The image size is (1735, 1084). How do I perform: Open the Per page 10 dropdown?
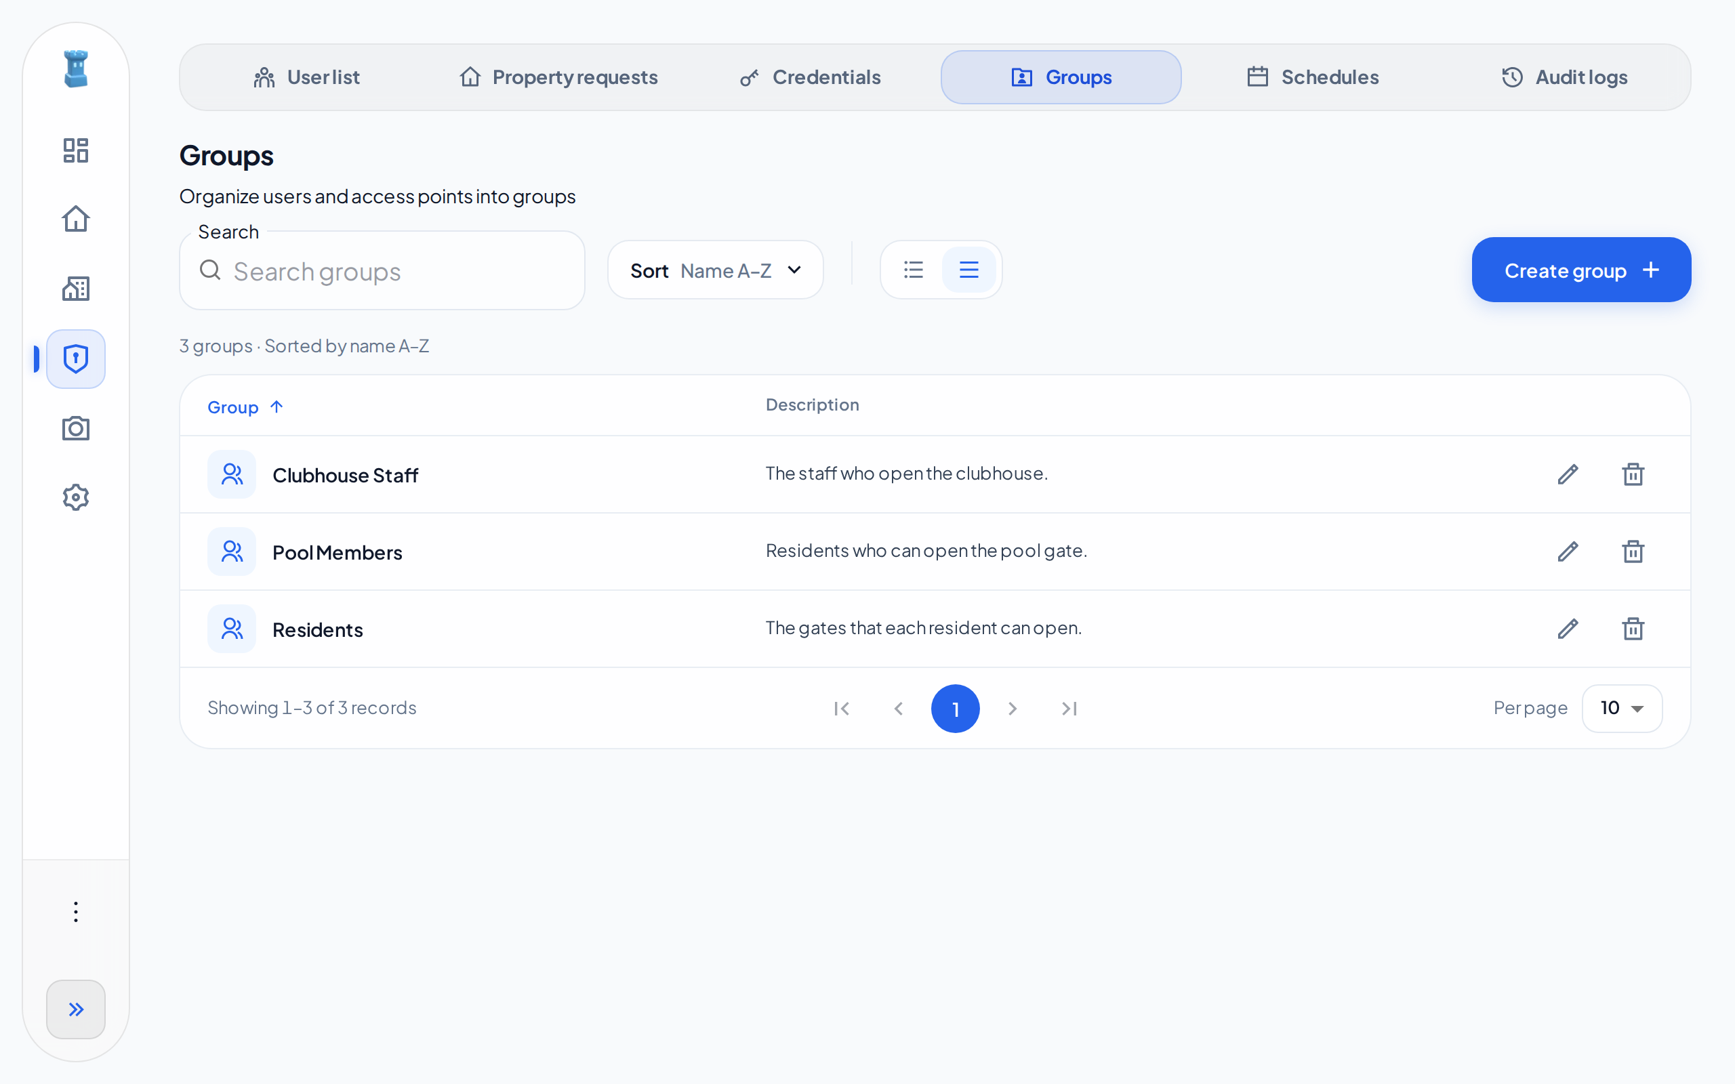[x=1622, y=709]
